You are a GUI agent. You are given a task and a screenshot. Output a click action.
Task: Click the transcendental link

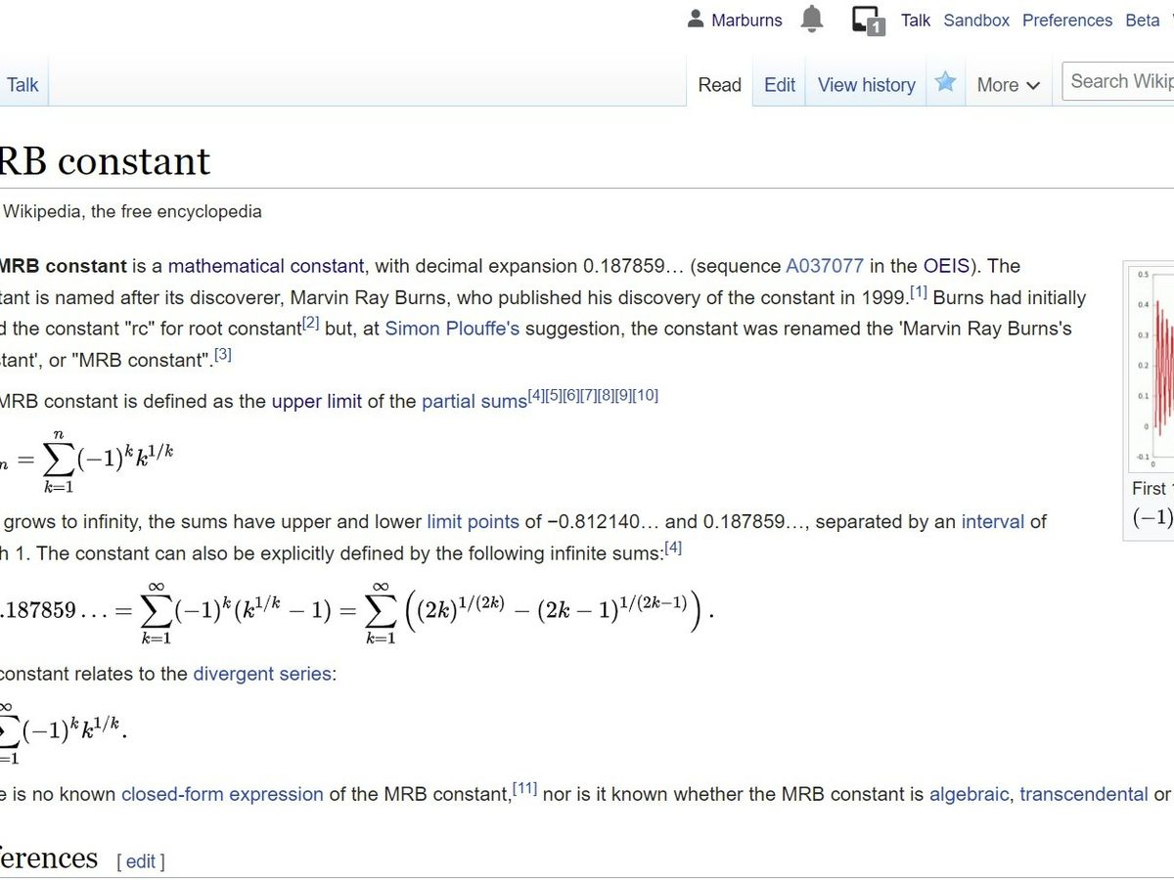tap(1083, 794)
